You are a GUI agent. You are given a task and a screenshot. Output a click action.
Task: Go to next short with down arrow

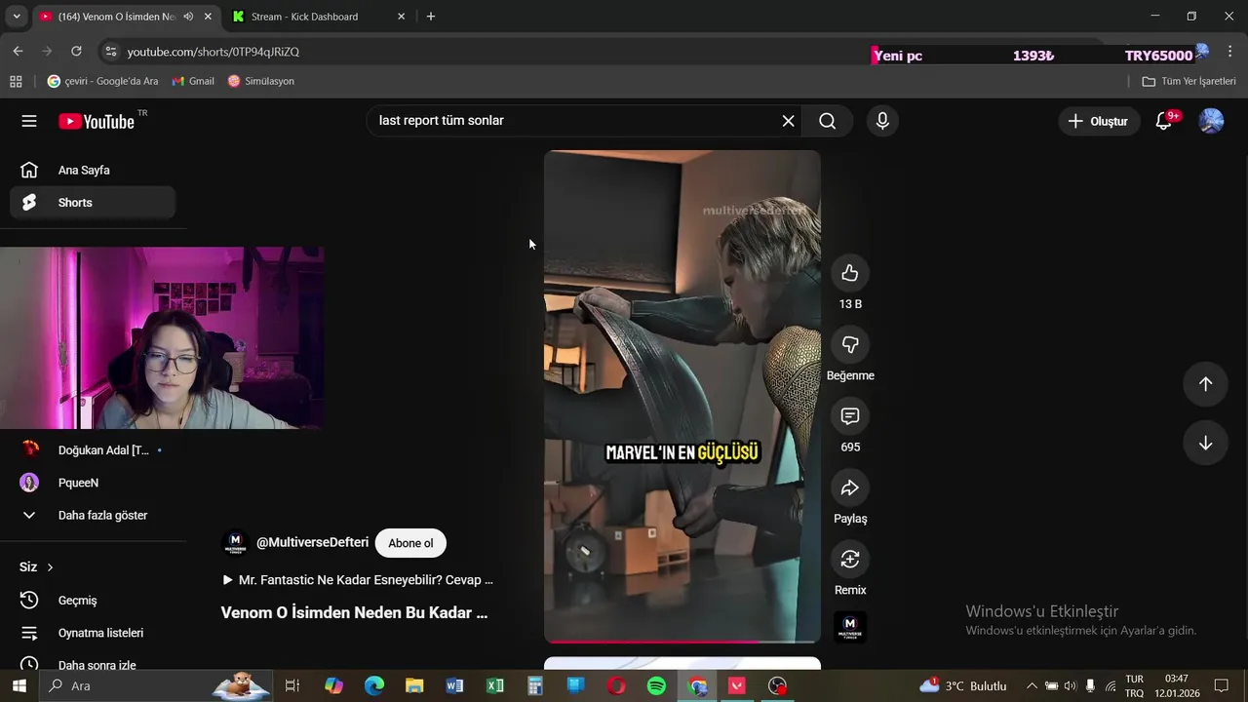[1205, 443]
